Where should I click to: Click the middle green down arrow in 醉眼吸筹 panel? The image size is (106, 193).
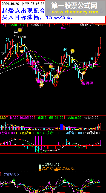(x=65, y=181)
